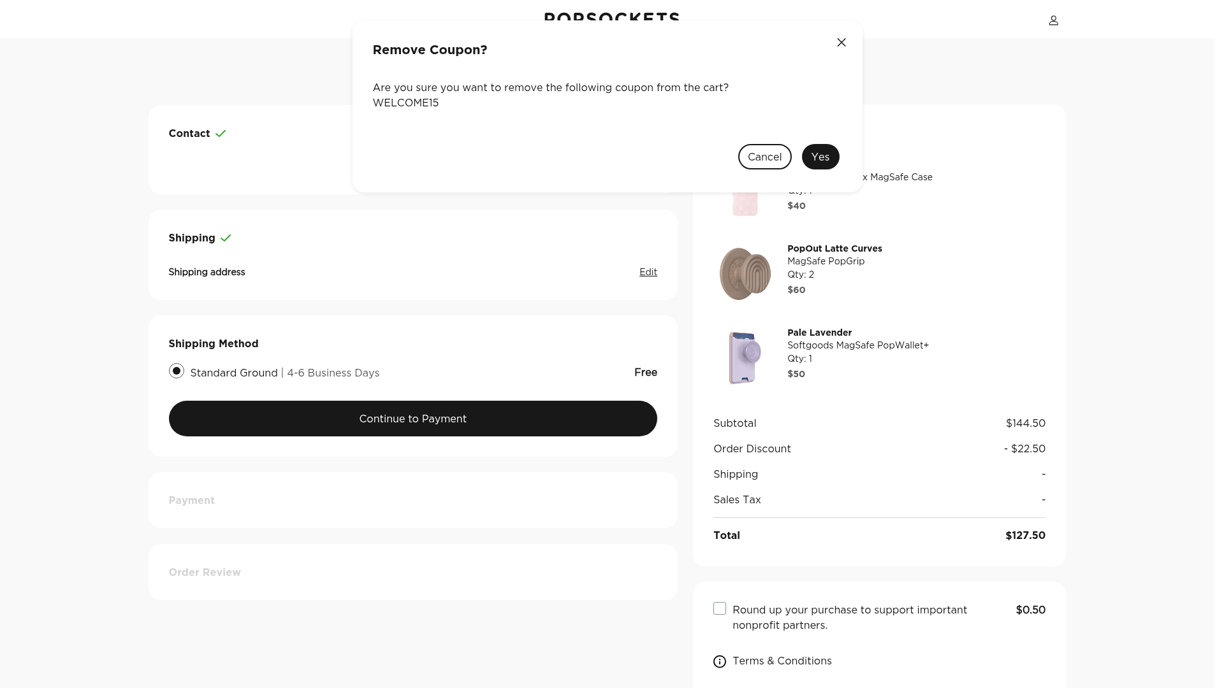Click the green checkmark beside Shipping
The width and height of the screenshot is (1224, 688).
226,238
